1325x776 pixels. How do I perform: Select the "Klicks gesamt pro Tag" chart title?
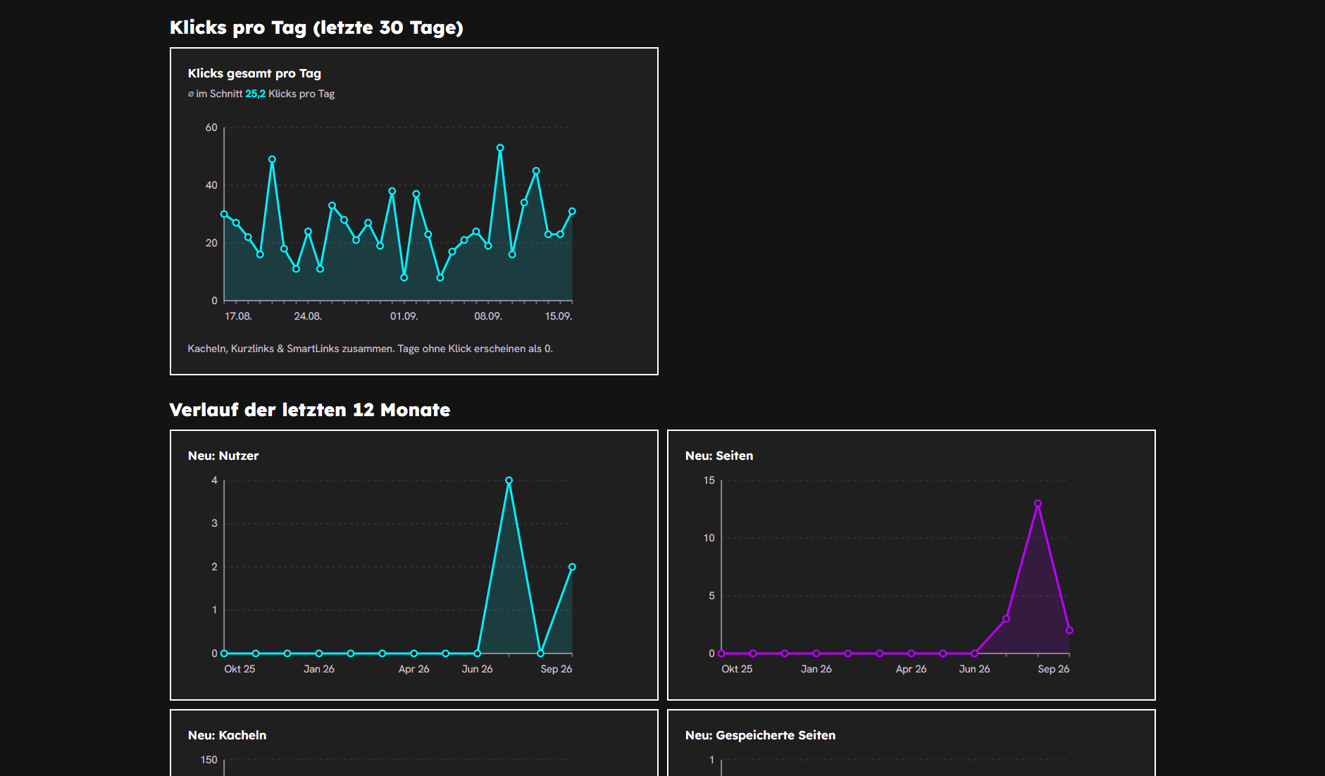(x=254, y=73)
